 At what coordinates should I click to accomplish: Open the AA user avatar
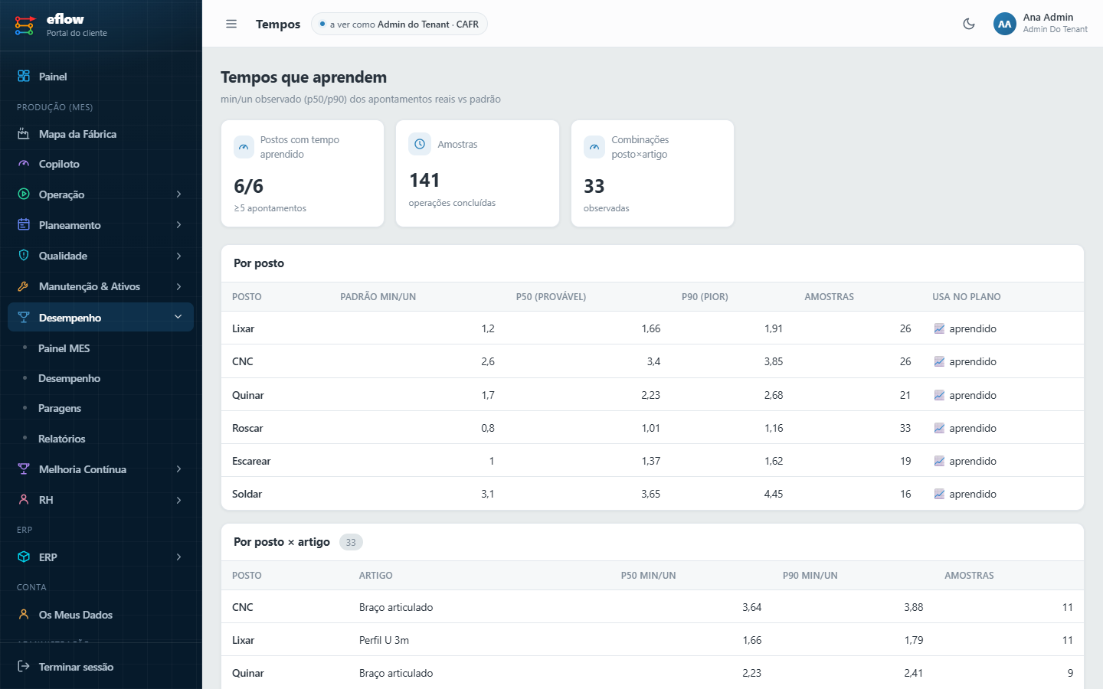1005,24
